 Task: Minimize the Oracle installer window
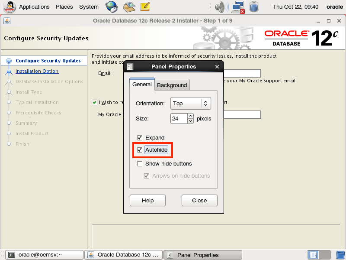(x=318, y=21)
